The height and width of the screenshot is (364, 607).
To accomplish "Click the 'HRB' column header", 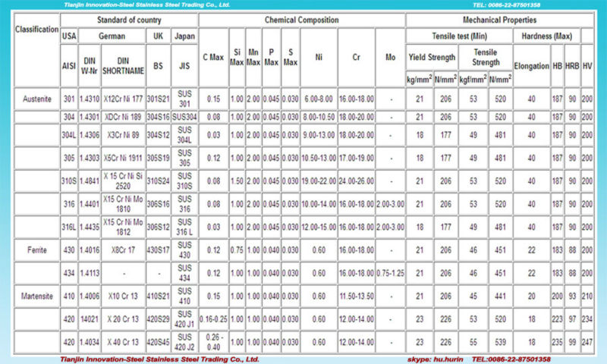I will coord(572,66).
